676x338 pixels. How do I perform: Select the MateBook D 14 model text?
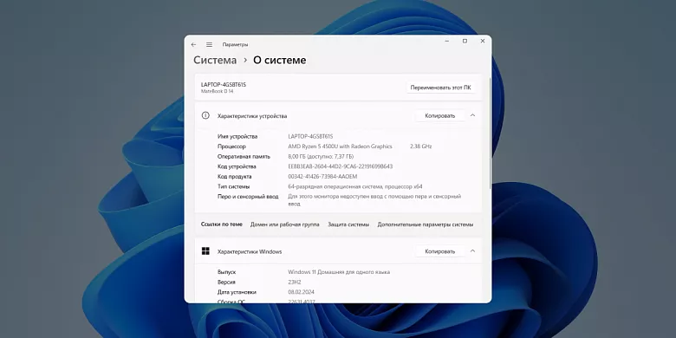[x=217, y=91]
